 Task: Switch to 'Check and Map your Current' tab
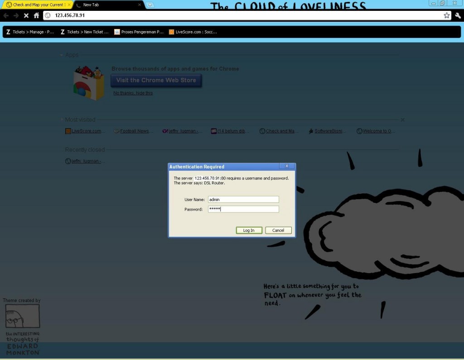[x=36, y=5]
